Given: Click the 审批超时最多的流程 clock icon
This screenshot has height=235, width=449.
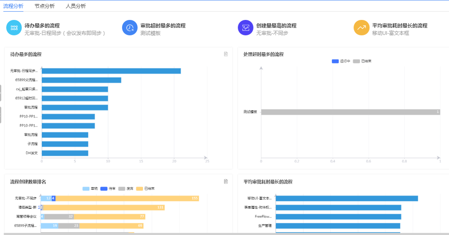Looking at the screenshot, I should pos(130,28).
